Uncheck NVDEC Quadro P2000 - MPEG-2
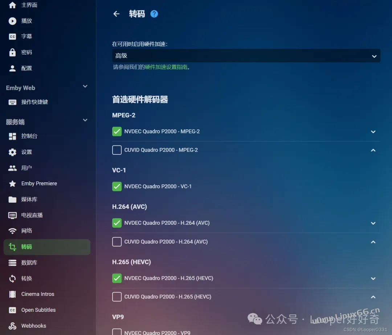This screenshot has height=335, width=392. [117, 132]
